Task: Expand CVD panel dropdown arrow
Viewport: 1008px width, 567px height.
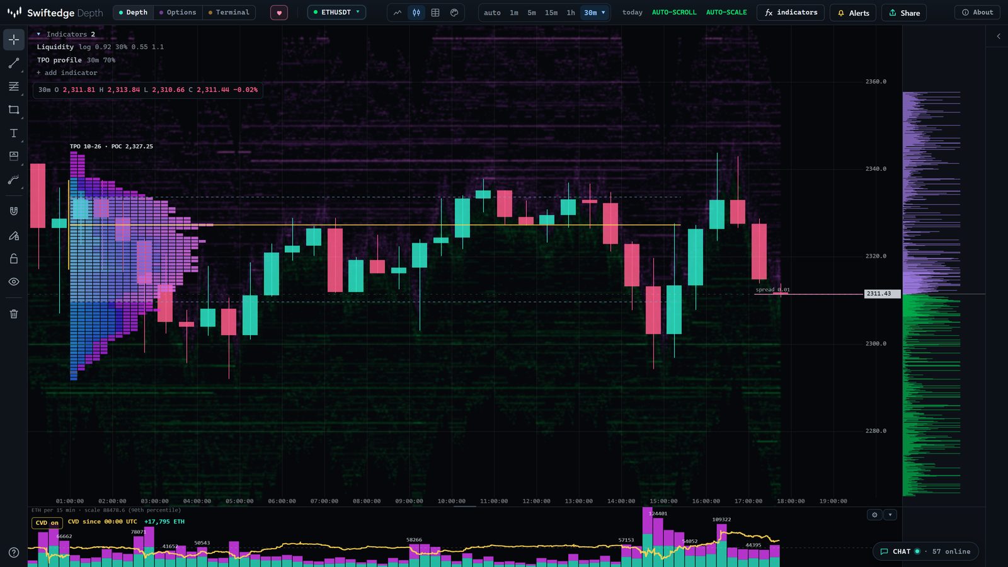Action: coord(890,515)
